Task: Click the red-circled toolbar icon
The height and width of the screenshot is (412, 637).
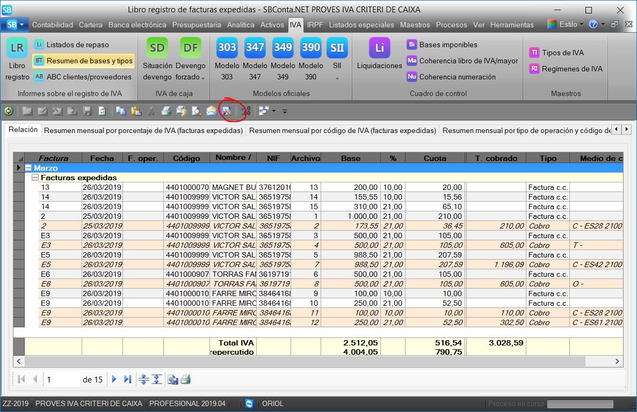Action: click(x=227, y=111)
